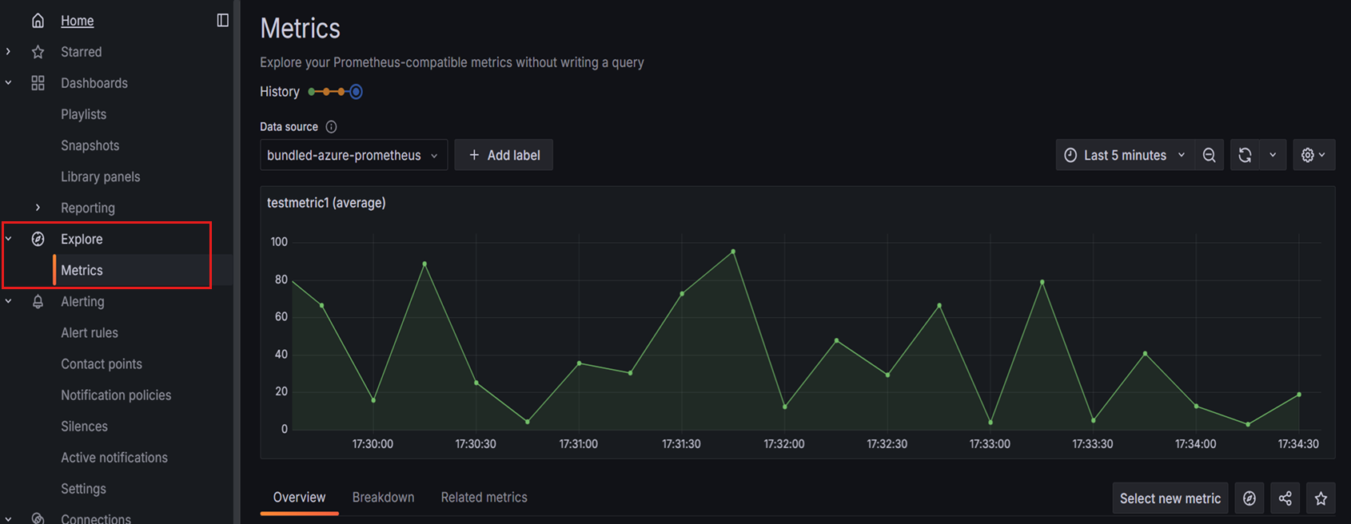Expand the Starred section
This screenshot has width=1351, height=524.
(x=9, y=52)
